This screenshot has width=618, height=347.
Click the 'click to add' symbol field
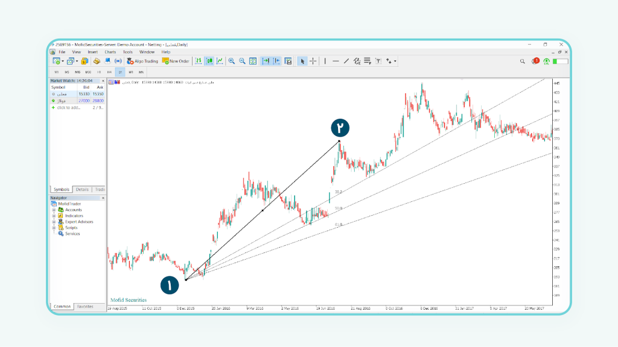point(68,107)
